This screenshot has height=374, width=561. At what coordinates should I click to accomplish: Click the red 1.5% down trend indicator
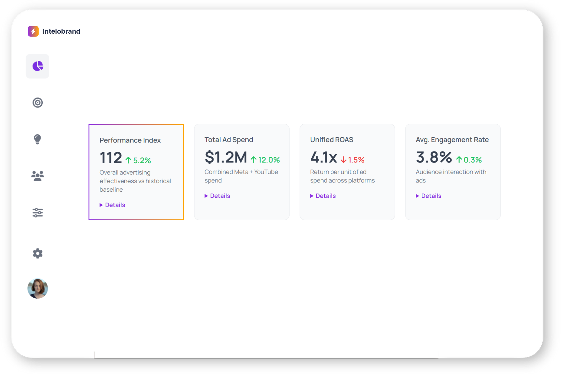[x=352, y=160]
